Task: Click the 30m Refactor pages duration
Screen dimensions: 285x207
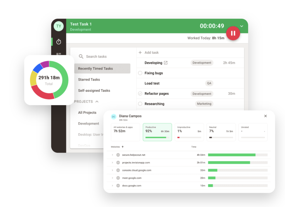Action: point(231,94)
